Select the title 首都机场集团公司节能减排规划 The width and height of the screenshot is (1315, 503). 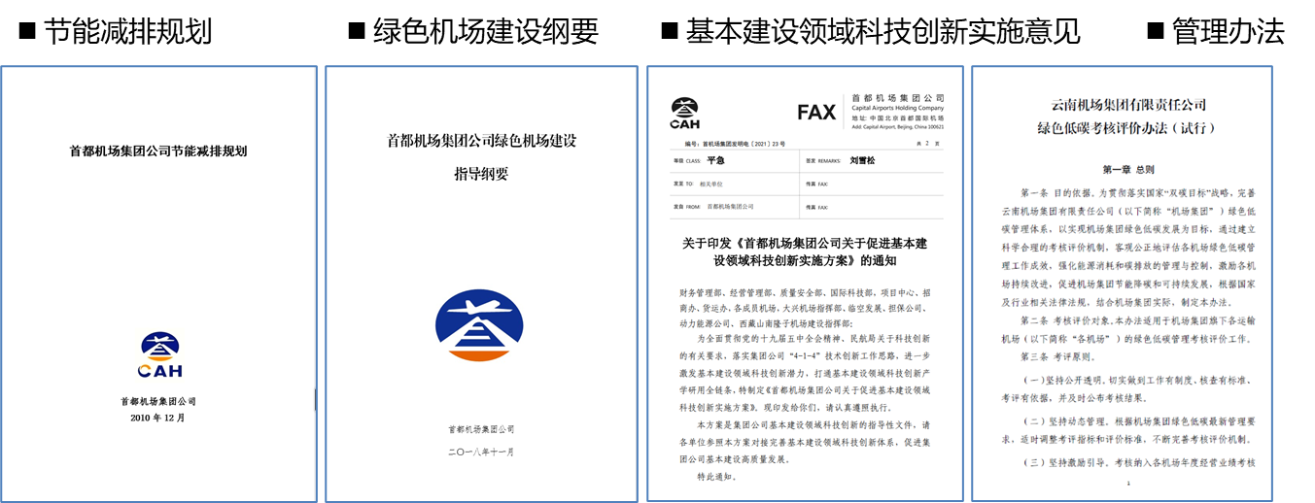[157, 151]
